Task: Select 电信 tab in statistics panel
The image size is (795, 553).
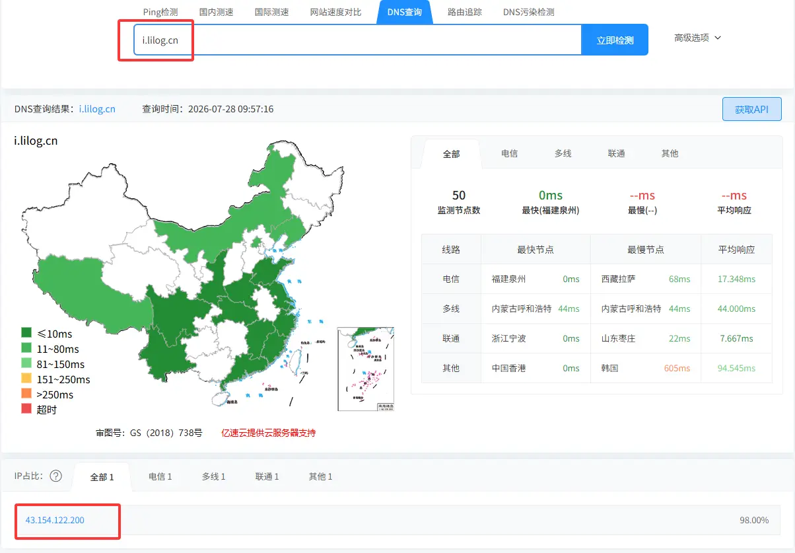Action: click(x=509, y=153)
